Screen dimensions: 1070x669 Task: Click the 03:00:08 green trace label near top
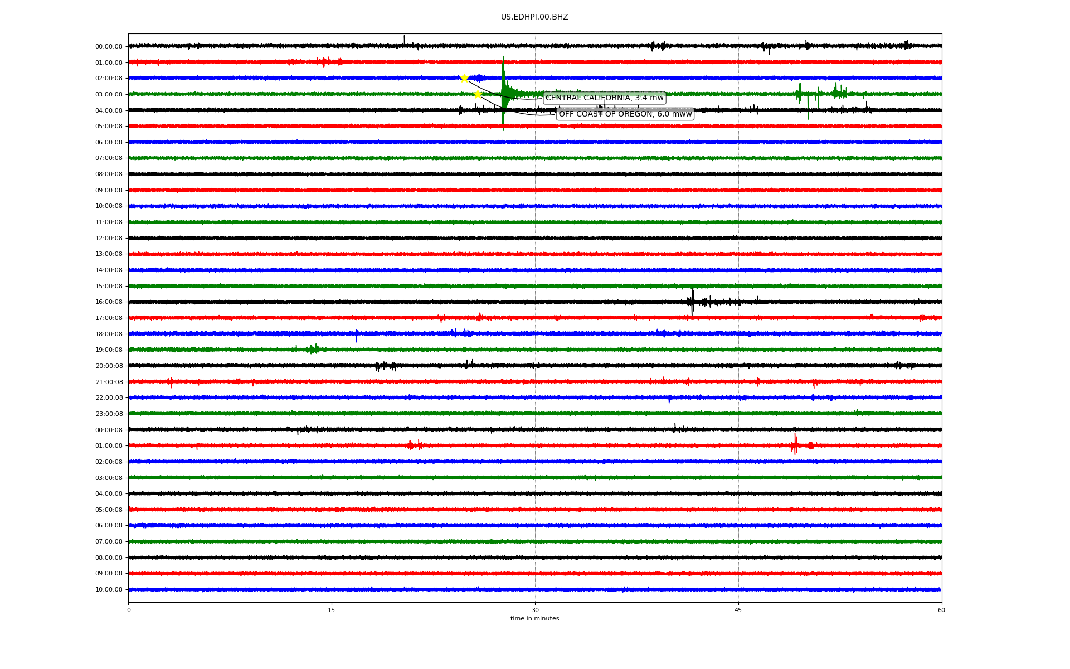coord(109,95)
